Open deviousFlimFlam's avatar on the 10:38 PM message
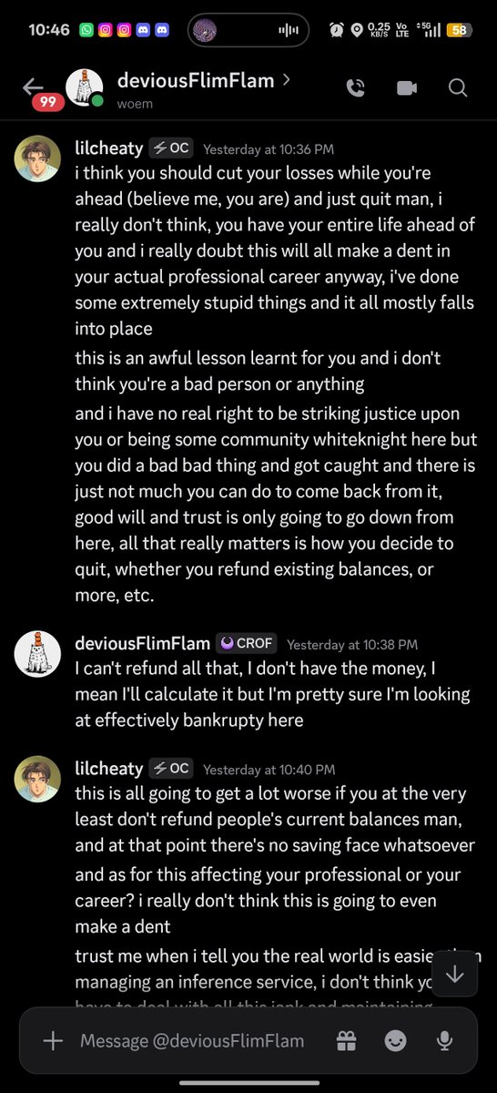This screenshot has height=1093, width=497. coord(37,653)
